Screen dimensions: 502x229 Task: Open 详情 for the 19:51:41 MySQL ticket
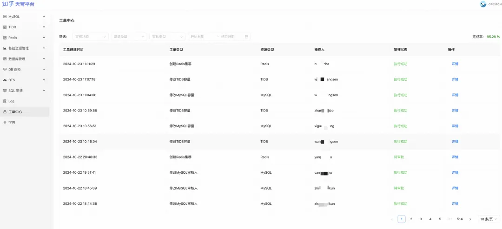tap(455, 173)
